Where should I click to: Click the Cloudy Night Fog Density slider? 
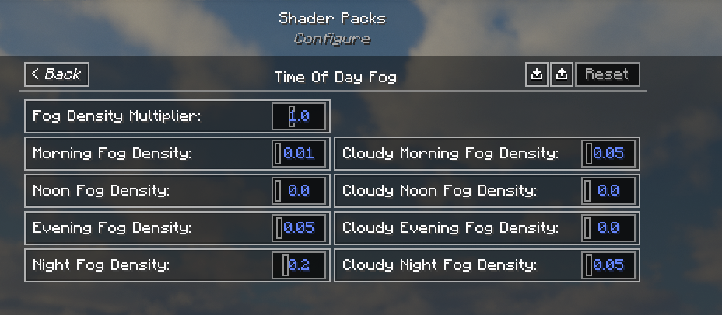(608, 265)
